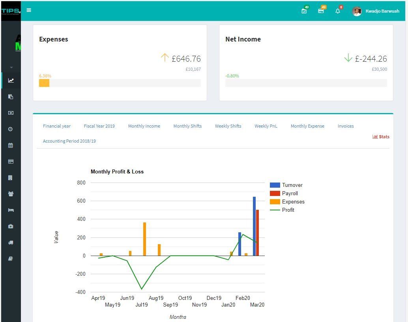
Task: Select the Weekly PnL tab
Action: (266, 126)
